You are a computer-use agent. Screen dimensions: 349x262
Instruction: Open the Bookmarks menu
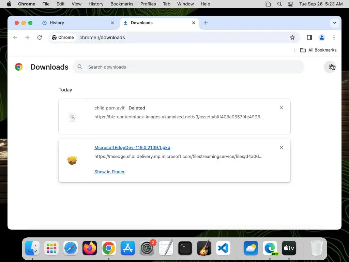[x=122, y=4]
